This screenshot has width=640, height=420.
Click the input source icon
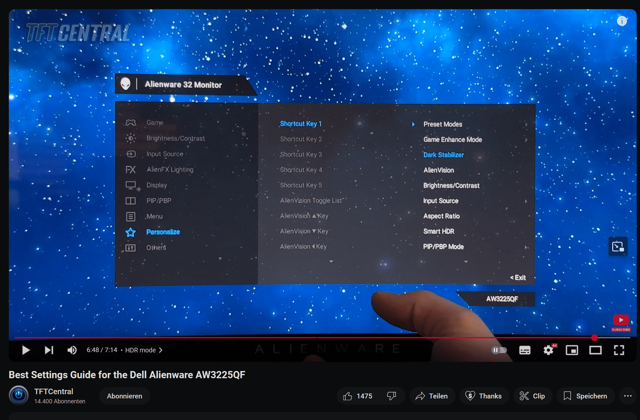pos(131,154)
